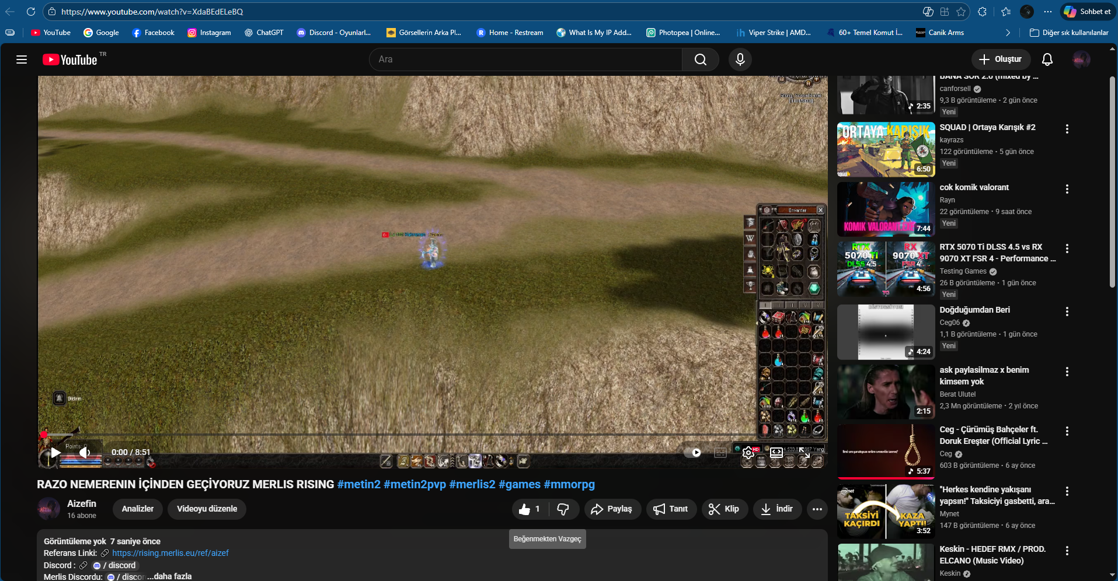Image resolution: width=1118 pixels, height=581 pixels.
Task: Open the notifications bell
Action: (1047, 60)
